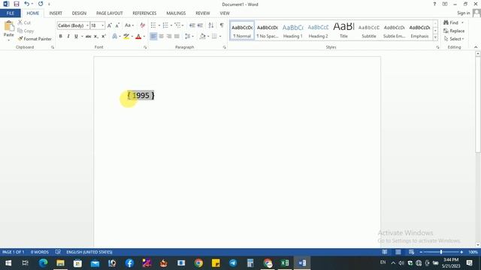Click the Replace button
This screenshot has width=481, height=270.
pos(454,31)
